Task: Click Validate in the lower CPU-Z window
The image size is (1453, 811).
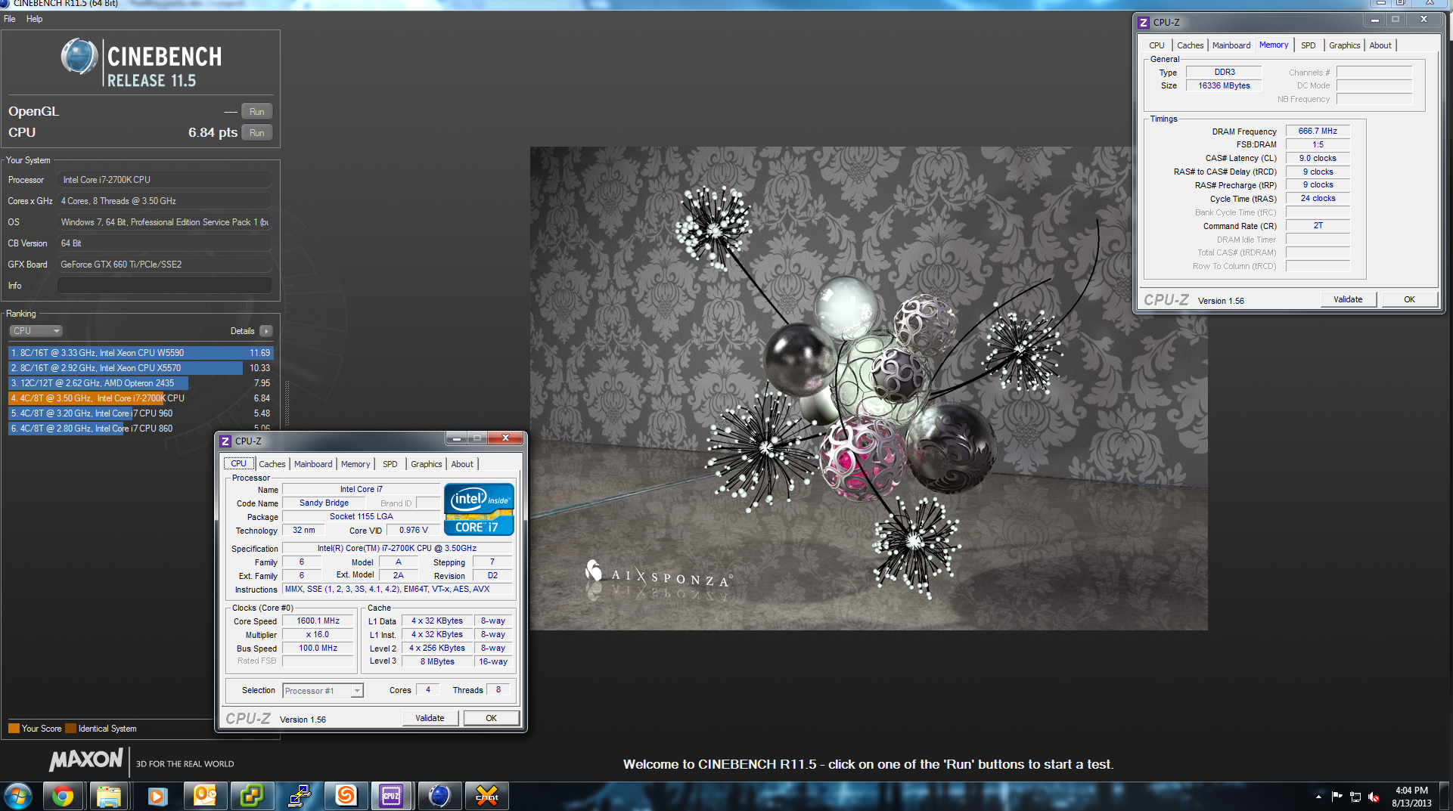Action: tap(430, 718)
